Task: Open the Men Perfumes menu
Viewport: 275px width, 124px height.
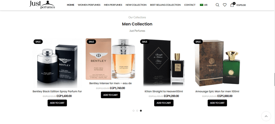Action: pos(113,5)
